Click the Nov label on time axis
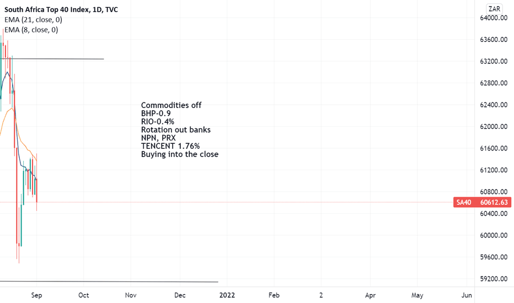514x303 pixels. coord(131,295)
